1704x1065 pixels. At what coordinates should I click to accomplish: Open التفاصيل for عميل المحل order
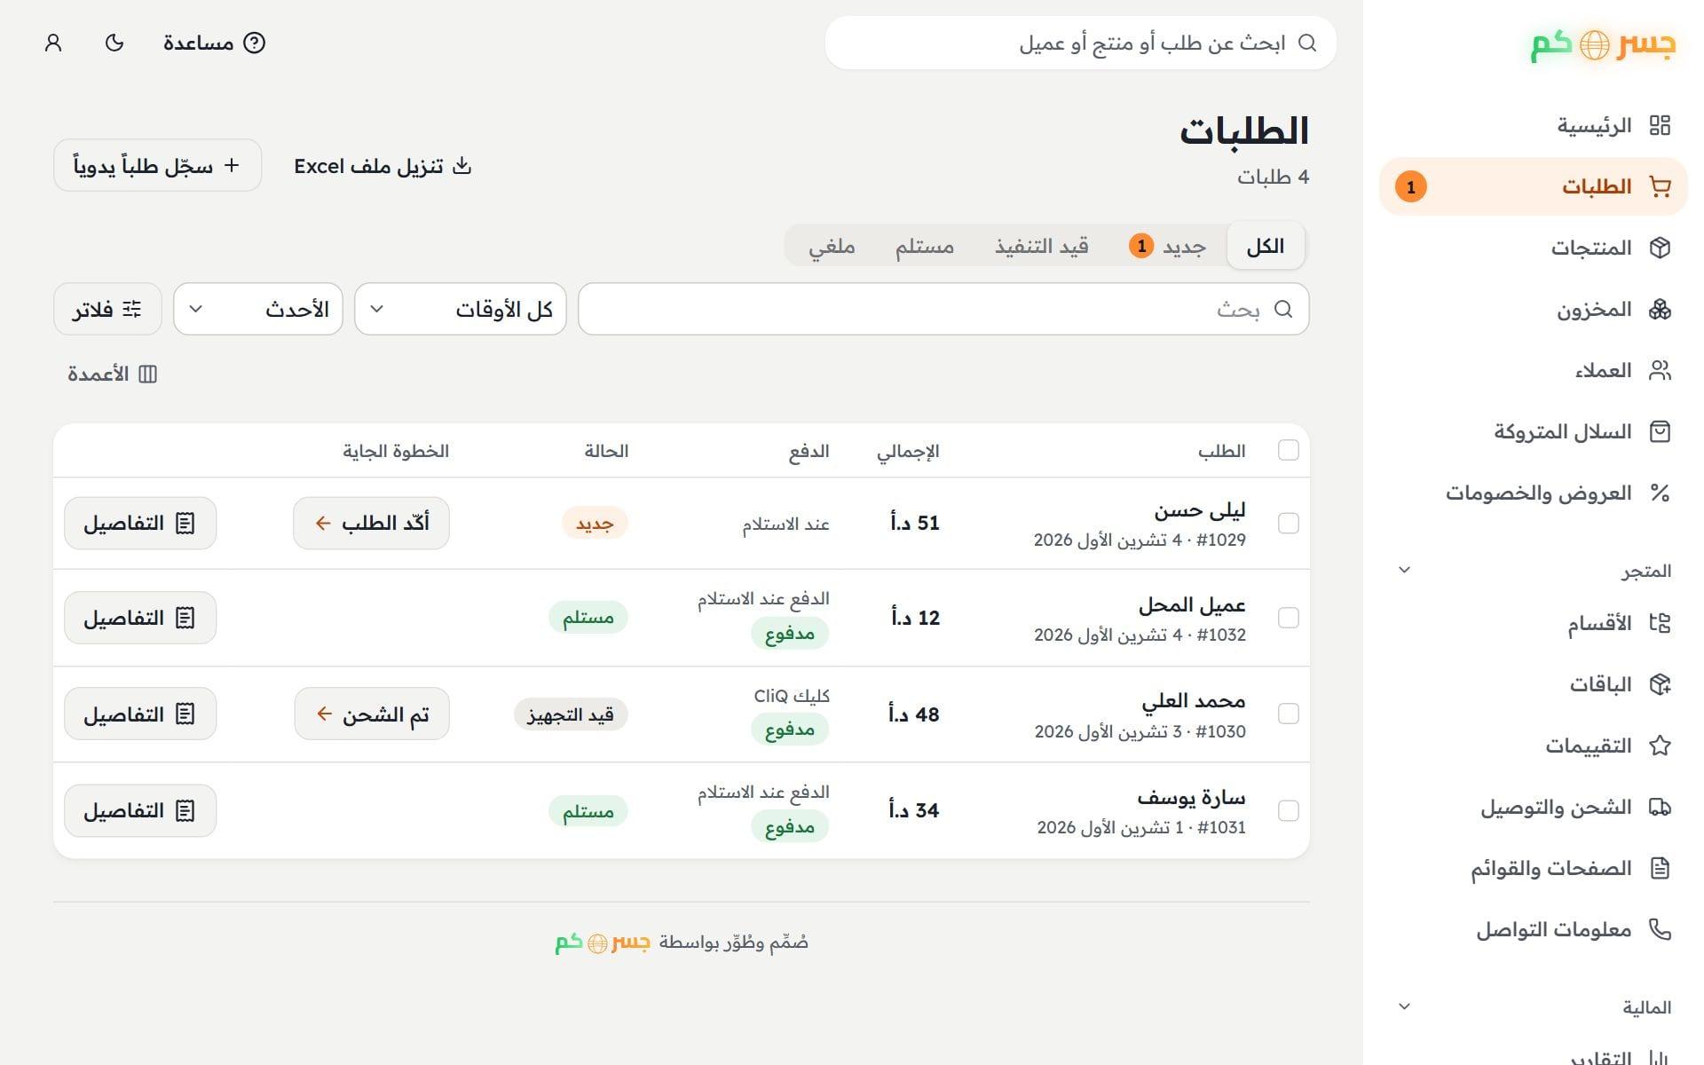(140, 618)
